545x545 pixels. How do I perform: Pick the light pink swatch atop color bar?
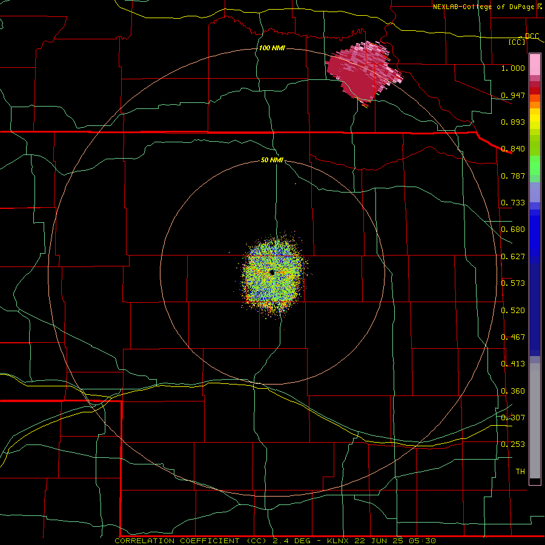click(x=535, y=64)
